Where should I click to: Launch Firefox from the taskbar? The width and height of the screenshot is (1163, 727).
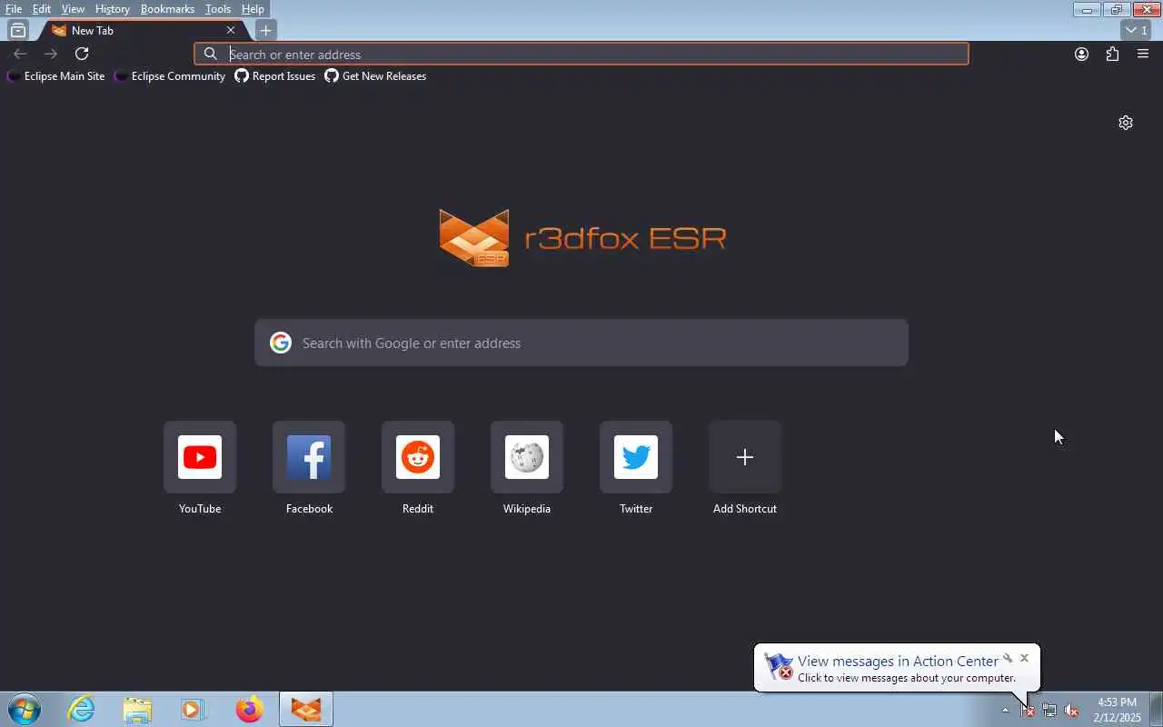tap(249, 709)
